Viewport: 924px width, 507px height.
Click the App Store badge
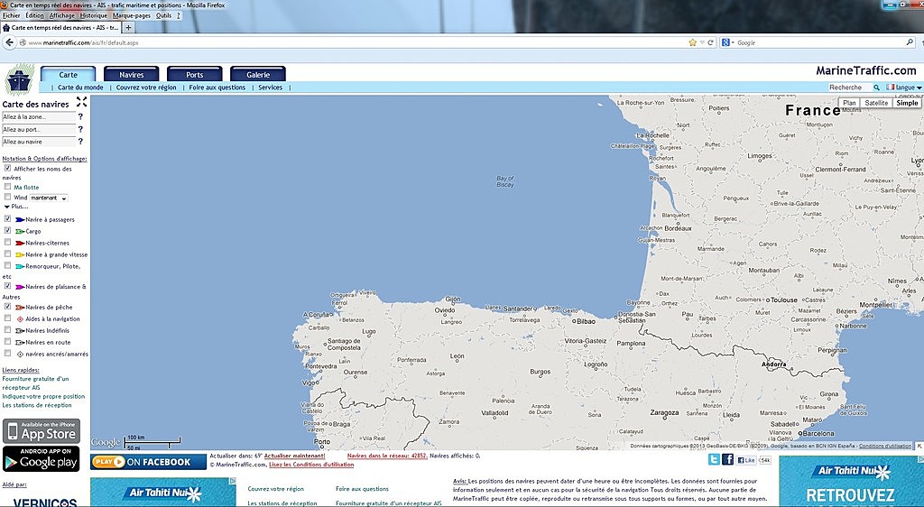(42, 431)
